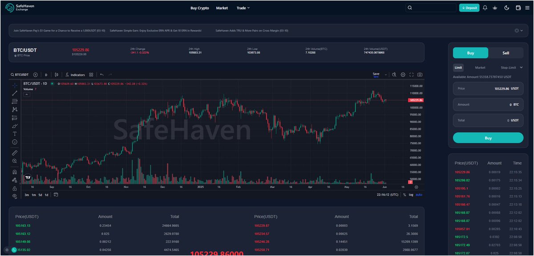Toggle stay in drawing mode
The width and height of the screenshot is (534, 256).
tap(15, 180)
